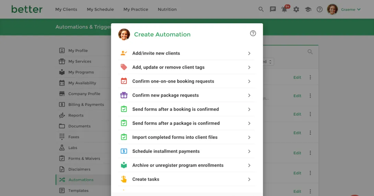Select Billing & Payments in sidebar
Viewport: 374px width, 196px height.
86,105
